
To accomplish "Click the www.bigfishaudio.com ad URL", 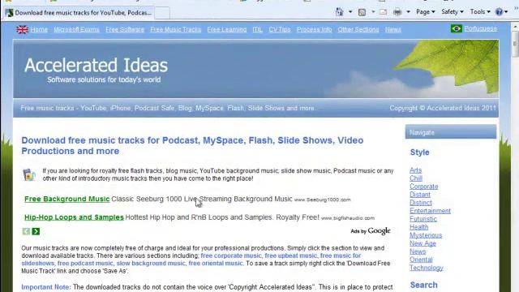I will (348, 218).
